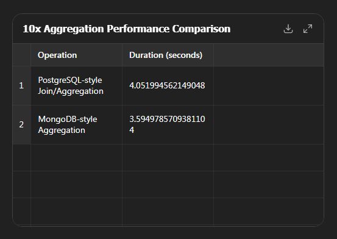This screenshot has height=239, width=337.
Task: Click the last empty Operation cell at bottom
Action: pos(77,212)
